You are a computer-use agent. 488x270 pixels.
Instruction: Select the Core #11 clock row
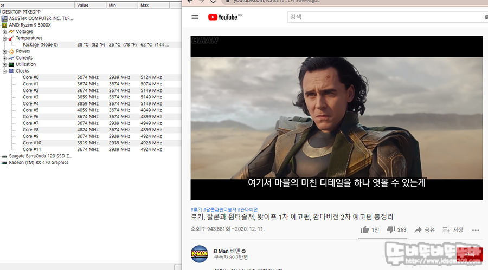click(x=91, y=149)
